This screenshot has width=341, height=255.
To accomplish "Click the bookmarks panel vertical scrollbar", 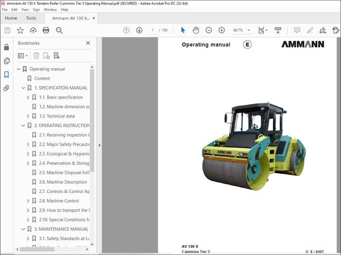I will point(92,121).
